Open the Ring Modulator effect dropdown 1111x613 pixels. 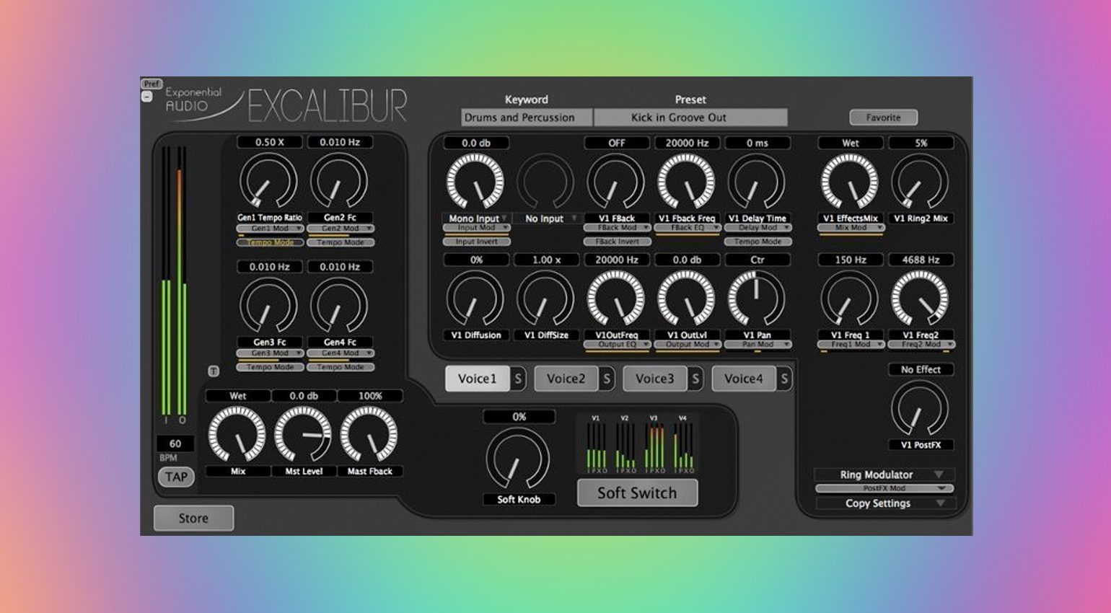(884, 475)
